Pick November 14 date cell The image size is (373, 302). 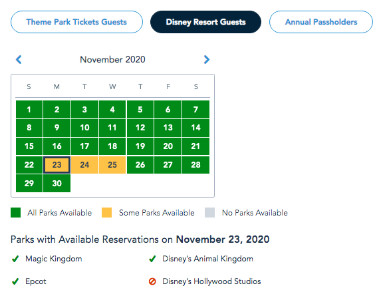tap(195, 128)
